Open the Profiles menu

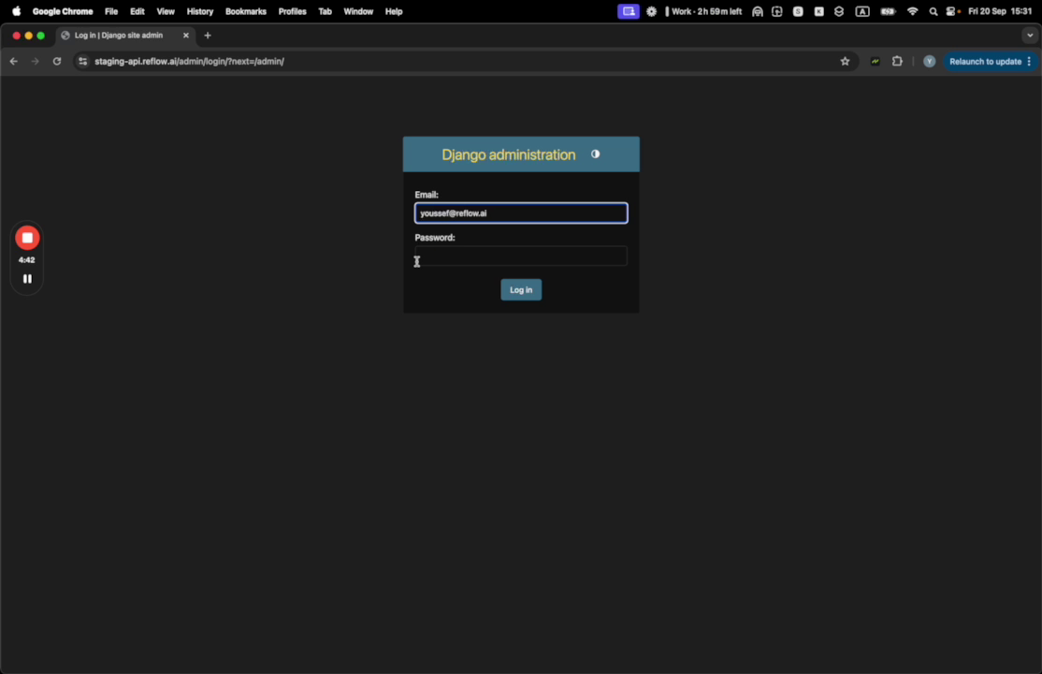[x=293, y=11]
